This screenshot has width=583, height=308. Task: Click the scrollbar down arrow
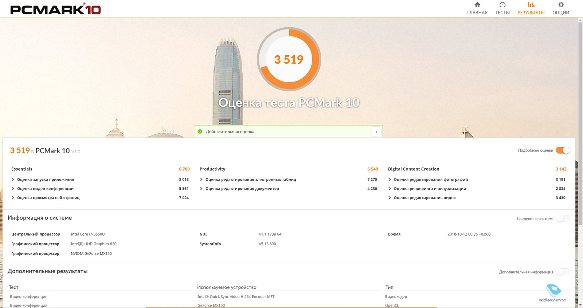pos(580,304)
